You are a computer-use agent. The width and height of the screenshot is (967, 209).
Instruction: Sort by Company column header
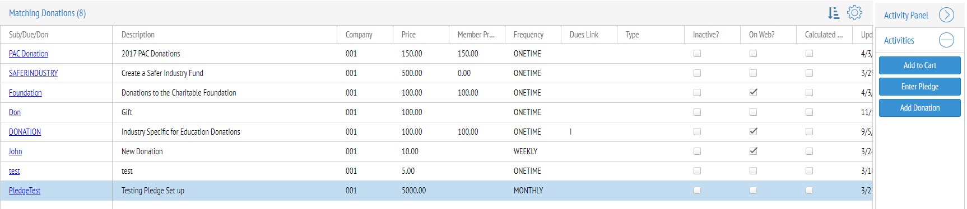[365, 35]
